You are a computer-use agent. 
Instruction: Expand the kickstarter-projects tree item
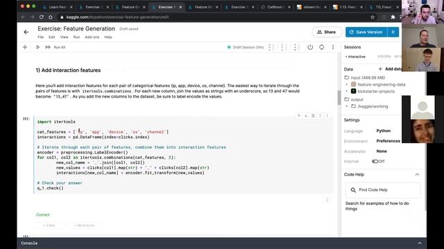pos(347,91)
